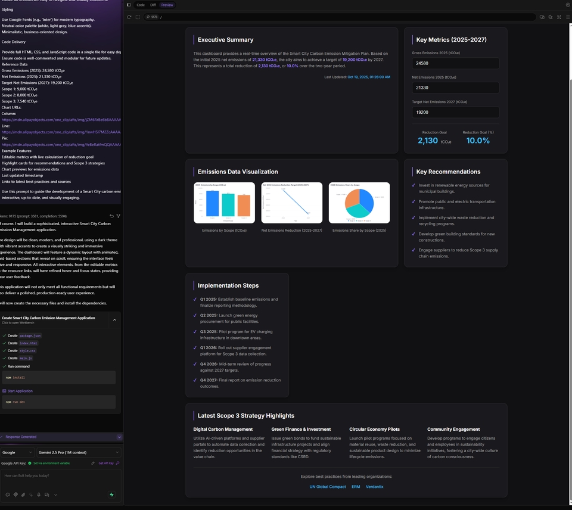Click the 10.0% reduction goal value
Viewport: 572px width, 510px height.
[478, 141]
